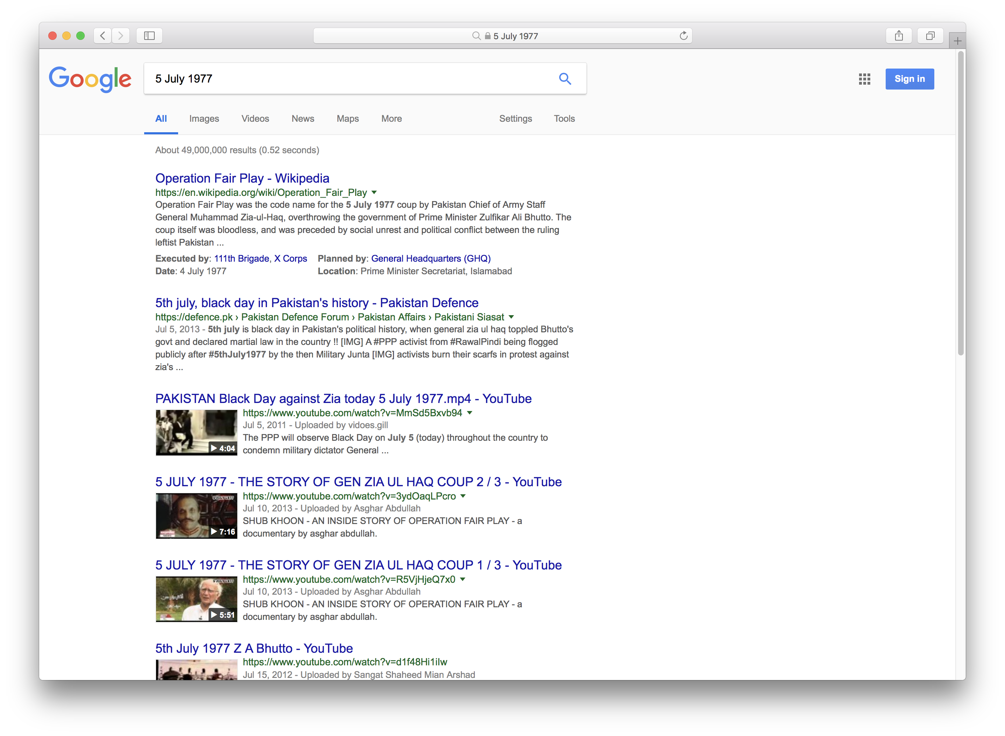Expand the Wikipedia result URL dropdown arrow
Image resolution: width=1005 pixels, height=736 pixels.
[374, 192]
